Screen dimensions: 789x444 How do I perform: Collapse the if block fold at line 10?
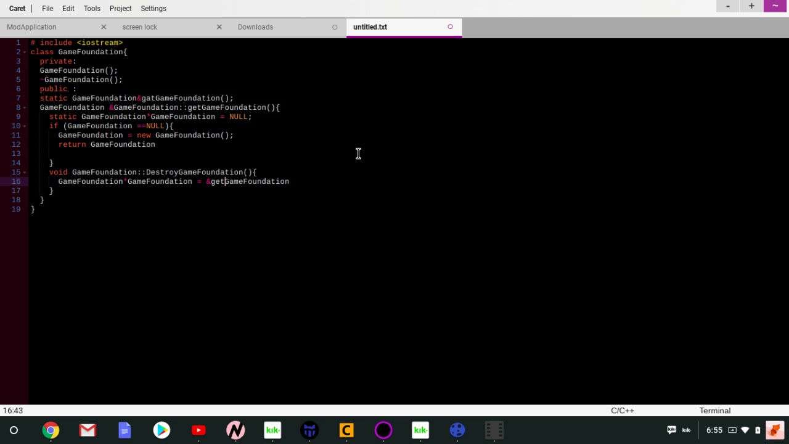24,126
